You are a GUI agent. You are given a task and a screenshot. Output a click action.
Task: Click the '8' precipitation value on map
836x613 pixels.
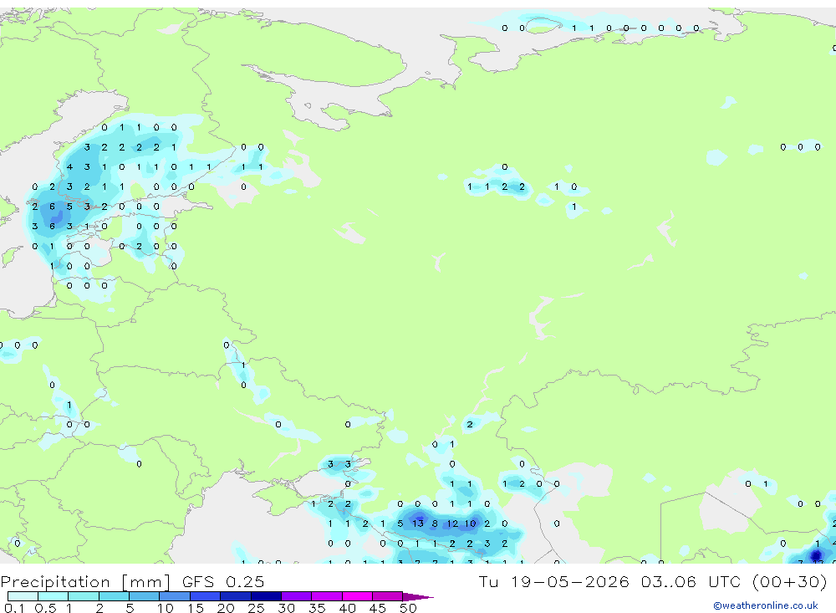pyautogui.click(x=435, y=524)
